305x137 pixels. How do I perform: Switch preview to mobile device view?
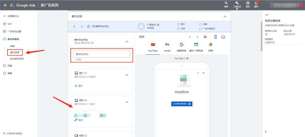[x=215, y=37]
